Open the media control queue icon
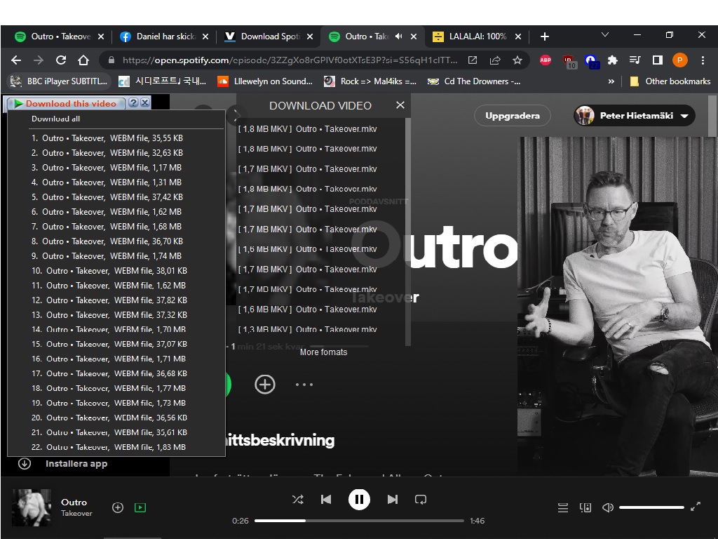This screenshot has width=718, height=539. tap(635, 60)
